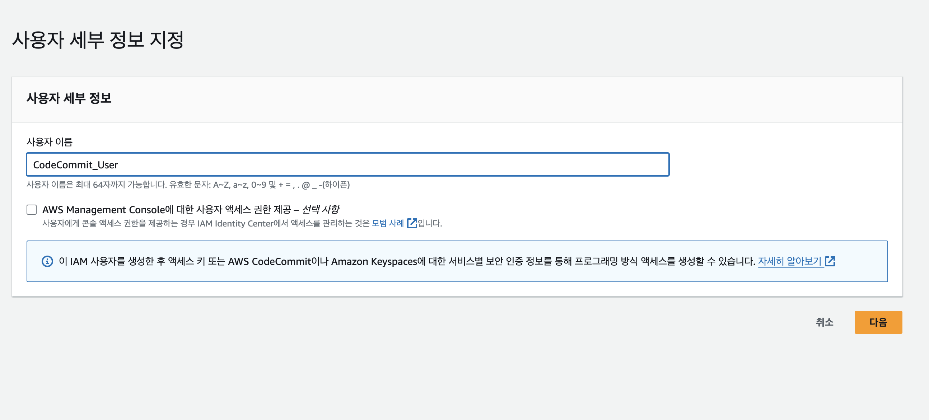Toggle the AWS Management Console access checkbox
929x420 pixels.
32,209
